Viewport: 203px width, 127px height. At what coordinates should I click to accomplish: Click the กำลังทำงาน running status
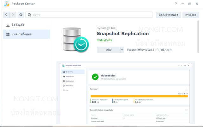click(x=104, y=40)
